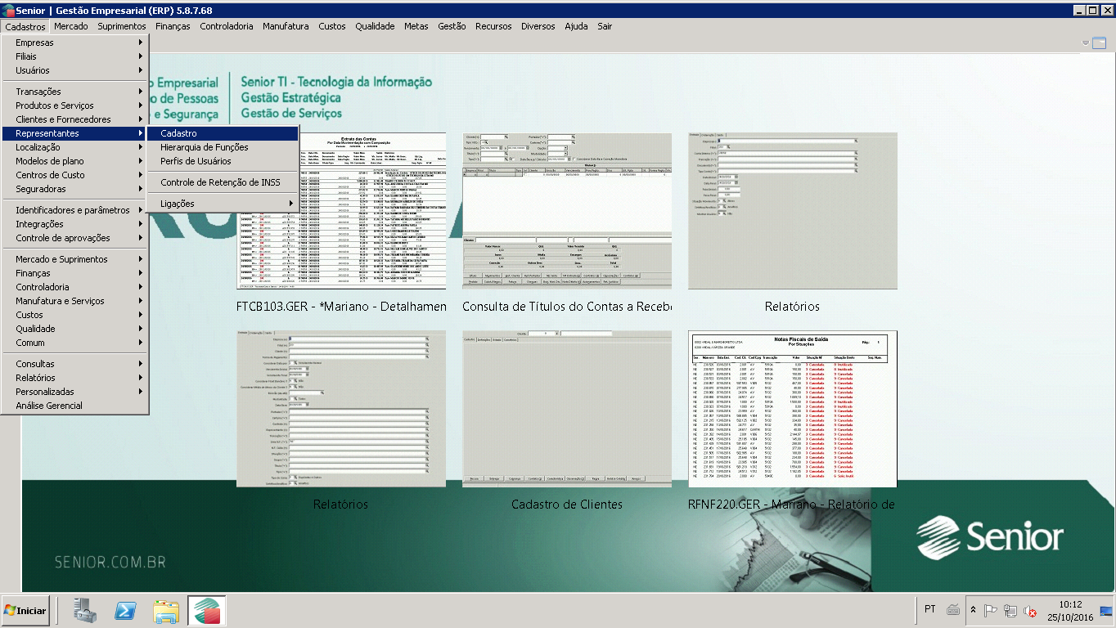Click Sair in the menu bar
1116x628 pixels.
(605, 26)
